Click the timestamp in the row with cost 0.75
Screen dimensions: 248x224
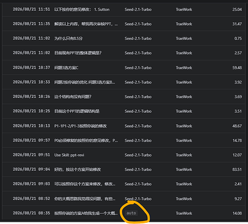tap(32, 38)
